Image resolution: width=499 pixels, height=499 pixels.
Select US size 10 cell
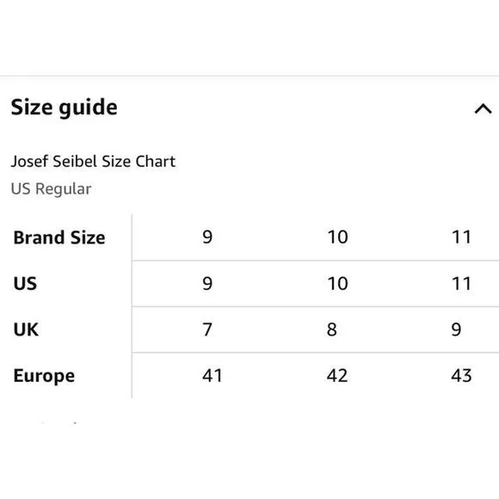point(337,283)
